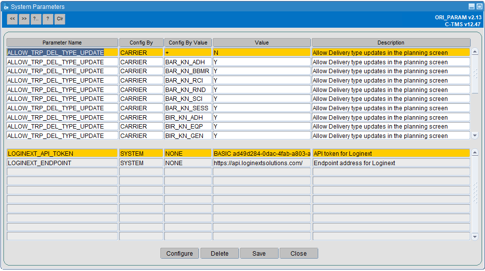The height and width of the screenshot is (271, 485).
Task: Click the '?..' enter query toolbar button
Action: click(36, 19)
